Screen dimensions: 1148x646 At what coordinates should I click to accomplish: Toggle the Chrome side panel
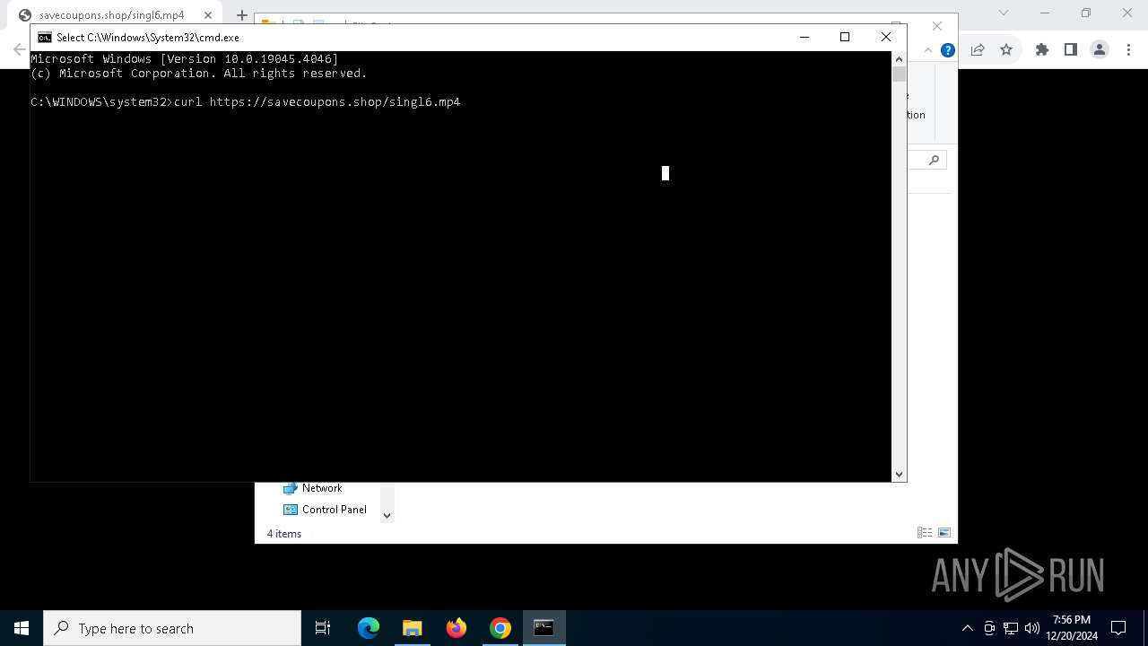[x=1070, y=49]
